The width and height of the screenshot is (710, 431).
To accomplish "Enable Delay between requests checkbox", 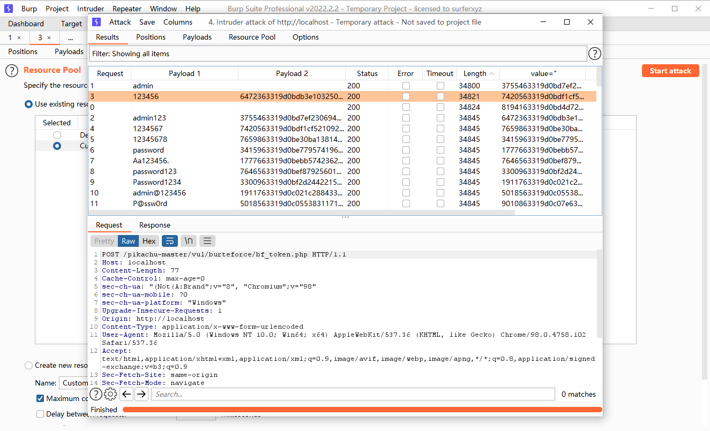I will 40,414.
